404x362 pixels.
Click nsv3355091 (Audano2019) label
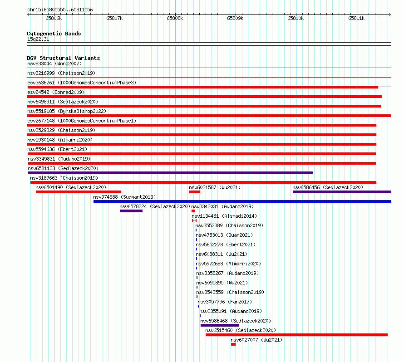click(231, 311)
